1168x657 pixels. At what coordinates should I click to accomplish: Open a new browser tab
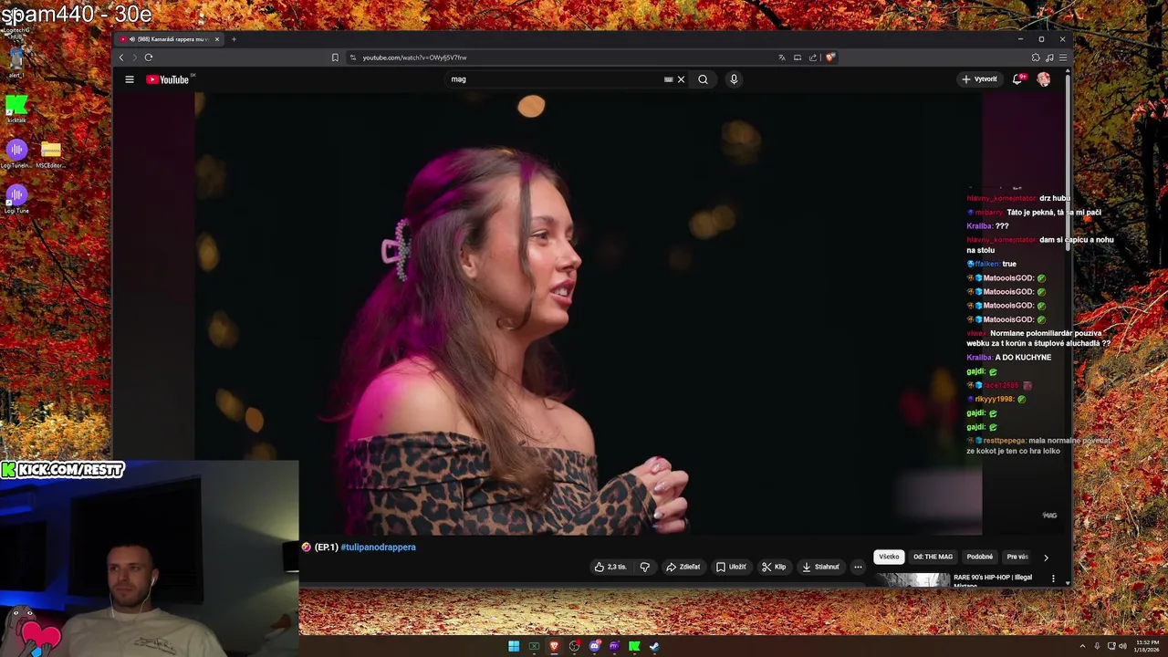(234, 39)
